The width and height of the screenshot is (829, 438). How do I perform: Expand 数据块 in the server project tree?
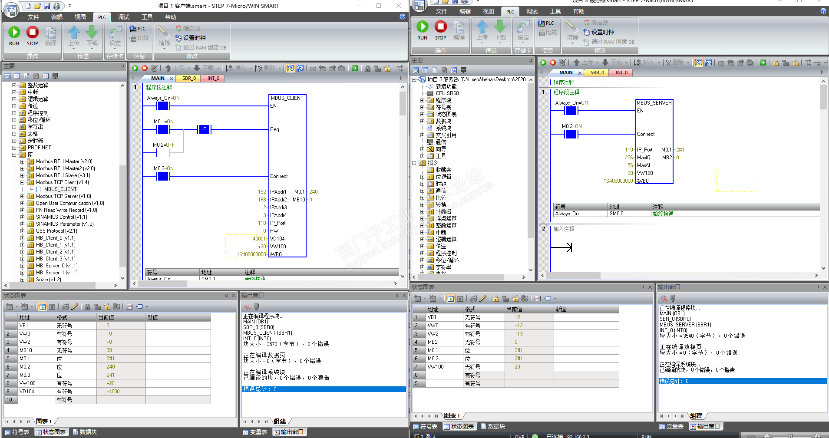(x=422, y=121)
